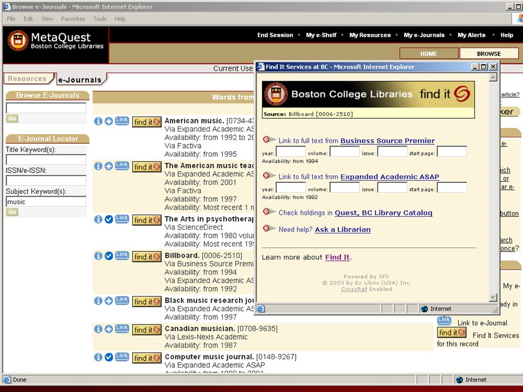Add Black music research journal plus icon
This screenshot has width=523, height=392.
[x=109, y=301]
